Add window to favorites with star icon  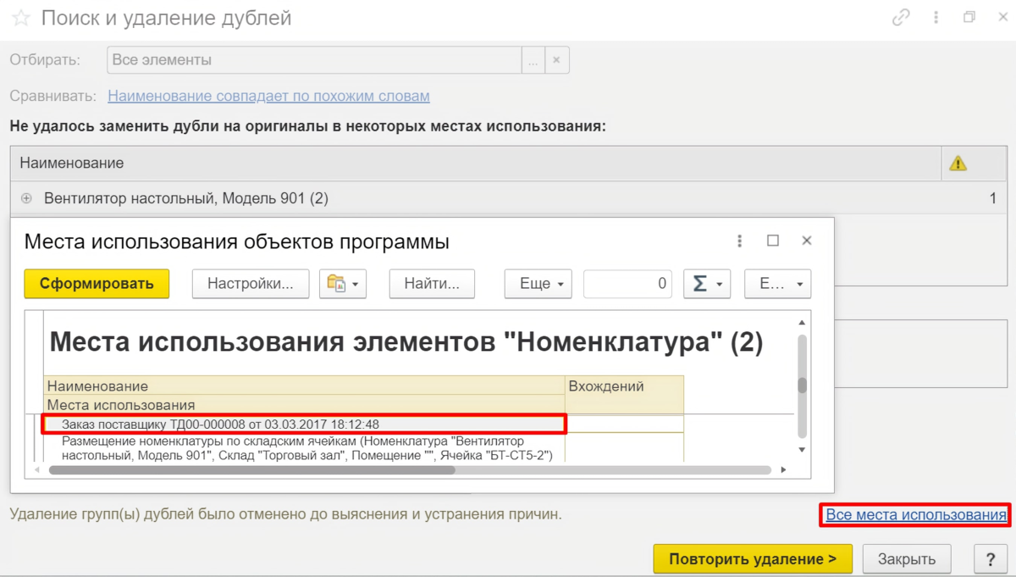[x=20, y=18]
